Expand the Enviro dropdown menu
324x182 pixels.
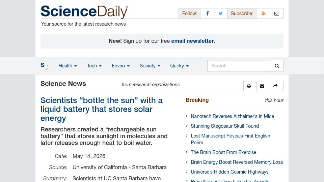[120, 66]
